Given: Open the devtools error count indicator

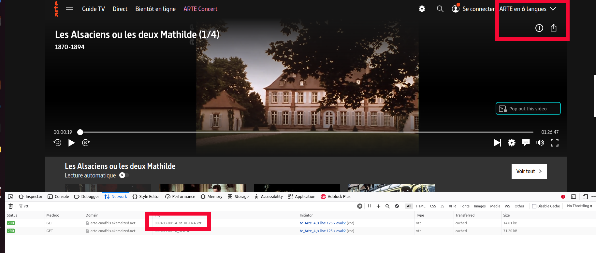Looking at the screenshot, I should pos(564,197).
